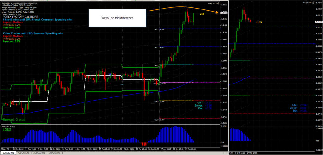The height and width of the screenshot is (155, 323).
Task: Click the 1.4265 price scale label in left chart
Action: 224,4
